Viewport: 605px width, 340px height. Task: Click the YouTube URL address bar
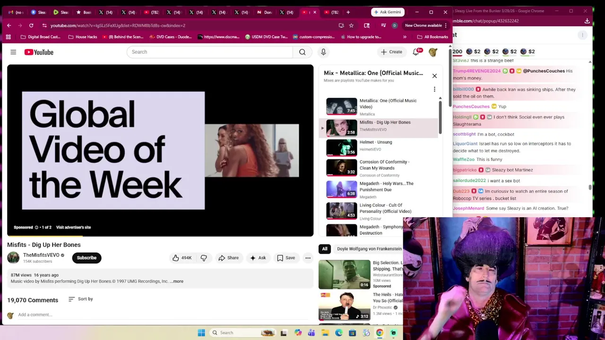click(x=189, y=25)
